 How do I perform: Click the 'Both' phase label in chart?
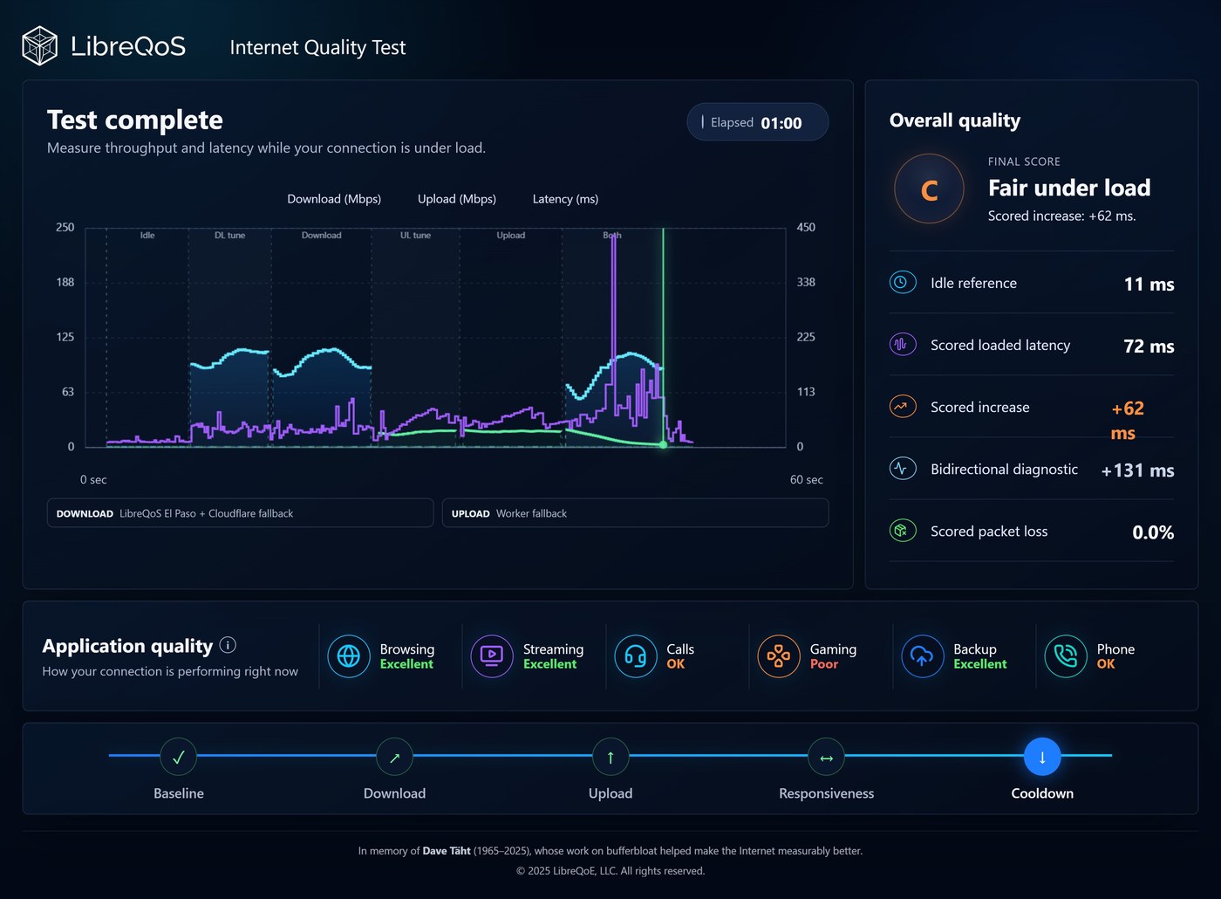tap(612, 236)
